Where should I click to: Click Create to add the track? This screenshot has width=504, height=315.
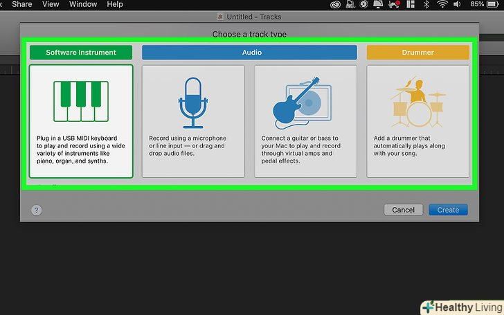pos(448,210)
